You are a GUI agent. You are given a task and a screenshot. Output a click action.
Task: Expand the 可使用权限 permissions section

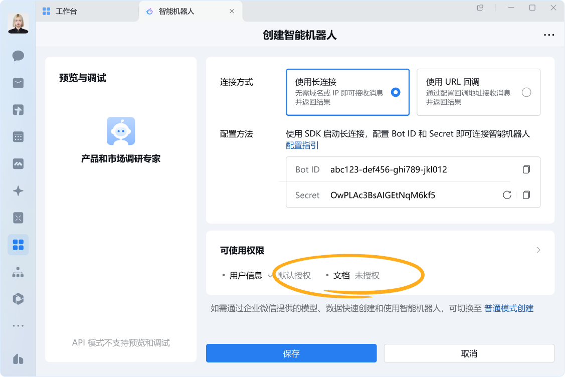pyautogui.click(x=538, y=250)
